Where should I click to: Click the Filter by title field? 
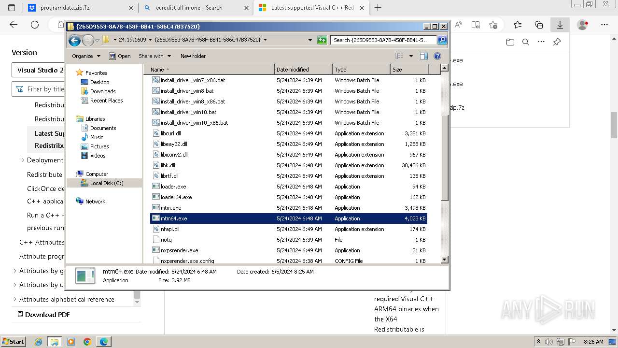click(39, 89)
